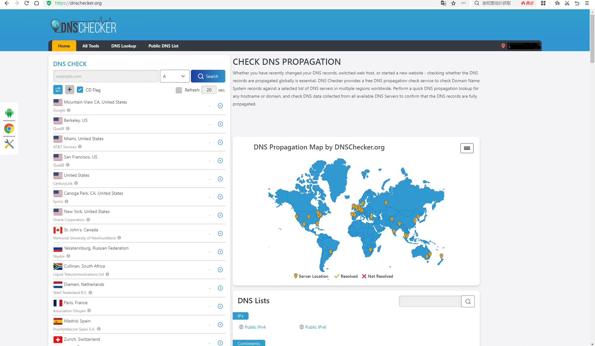
Task: Open the browser main menu icon
Action: [587, 3]
